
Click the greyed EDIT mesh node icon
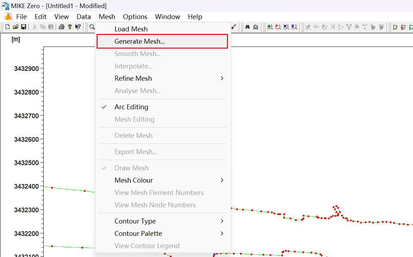coord(365,27)
